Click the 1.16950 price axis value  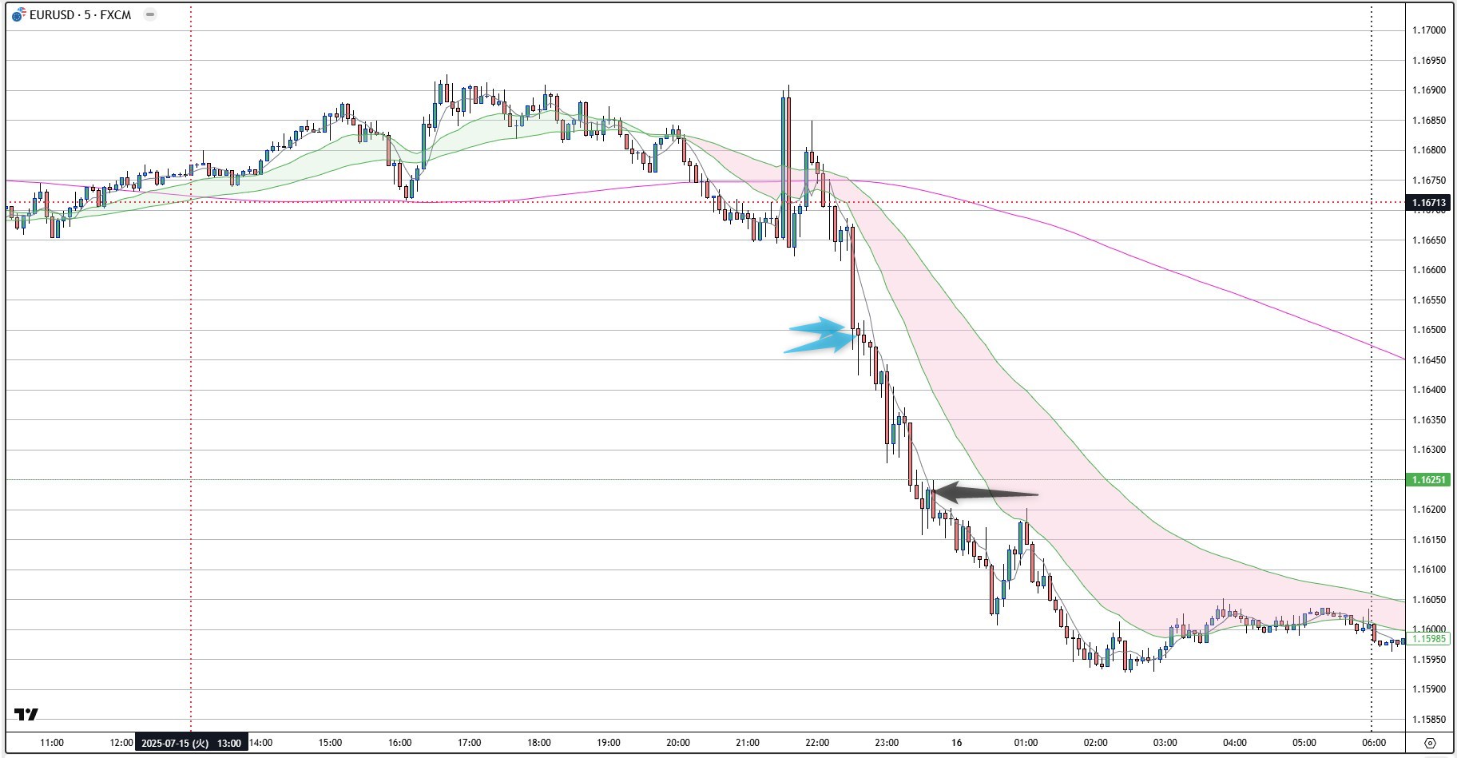tap(1429, 61)
